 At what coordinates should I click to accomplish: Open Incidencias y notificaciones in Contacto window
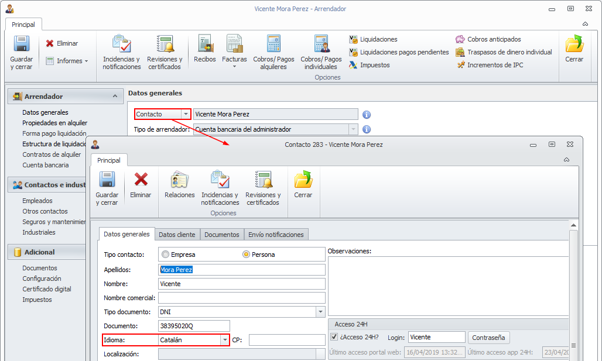pyautogui.click(x=220, y=188)
